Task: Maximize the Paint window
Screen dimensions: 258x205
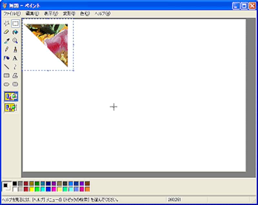Action: (x=244, y=6)
